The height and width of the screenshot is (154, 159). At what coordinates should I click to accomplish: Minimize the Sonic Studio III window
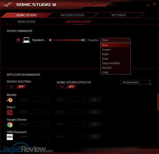(149, 5)
